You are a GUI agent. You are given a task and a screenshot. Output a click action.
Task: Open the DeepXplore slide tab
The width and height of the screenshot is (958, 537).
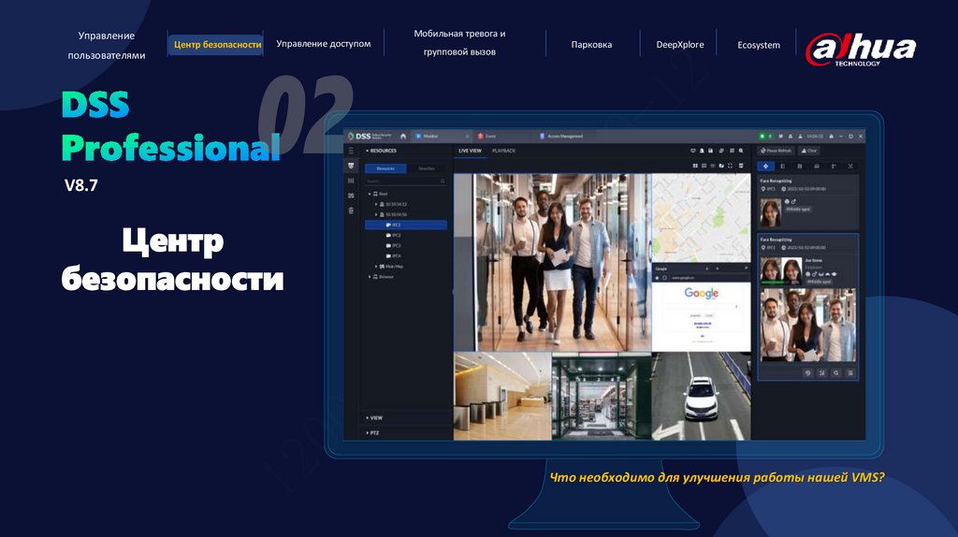[680, 45]
